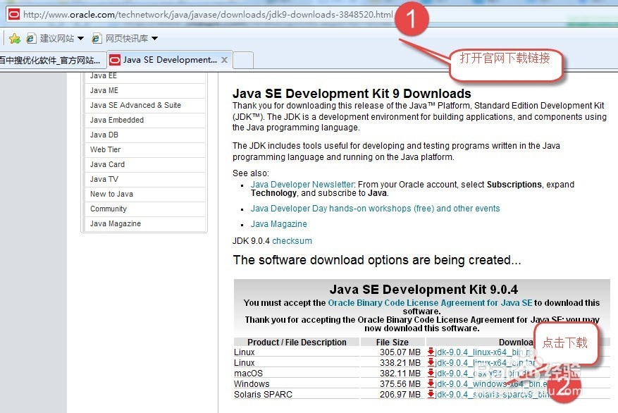Click the red download arrow for macOS row
The image size is (618, 413).
[431, 374]
